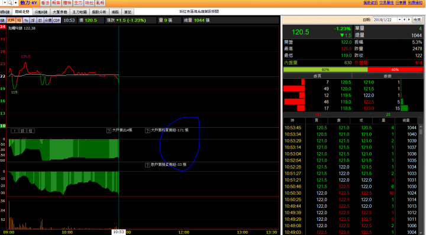The image size is (426, 235).
Task: Toggle the 浮 chart option
Action: (x=33, y=20)
